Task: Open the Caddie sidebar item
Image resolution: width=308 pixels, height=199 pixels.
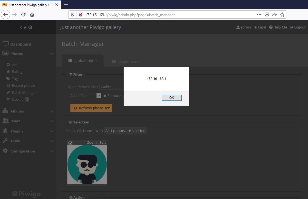Action: [18, 99]
